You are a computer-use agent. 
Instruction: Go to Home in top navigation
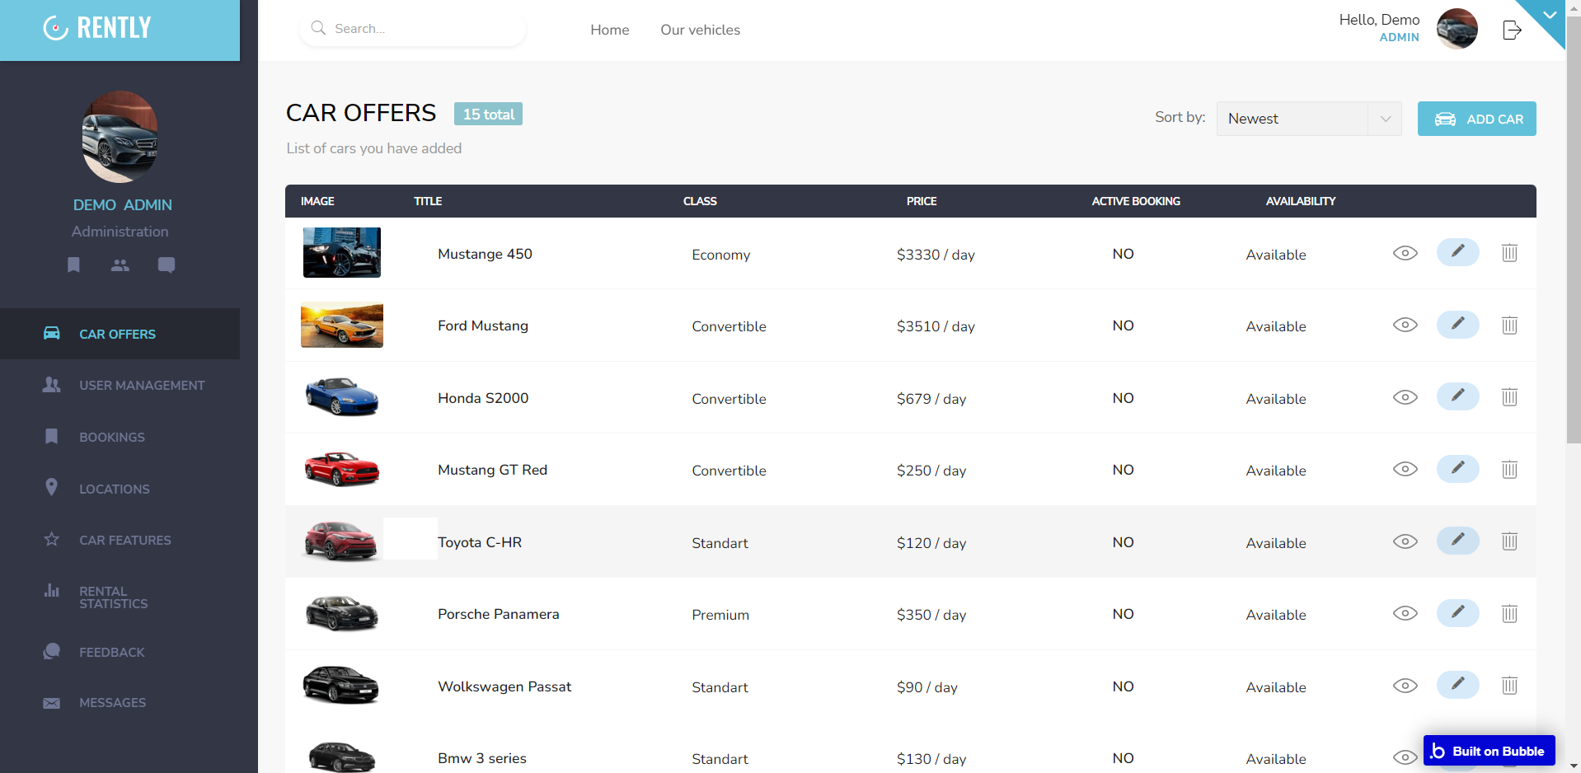[610, 30]
